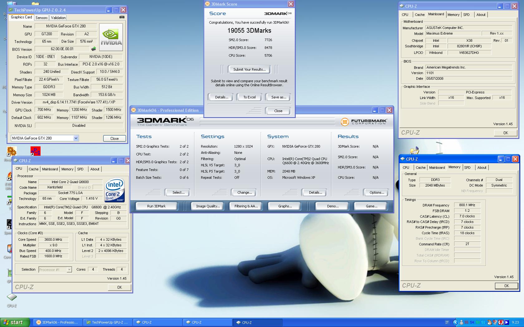Click the 3DMark06 Gamers' Benchmark logo
The image size is (524, 327).
click(165, 121)
